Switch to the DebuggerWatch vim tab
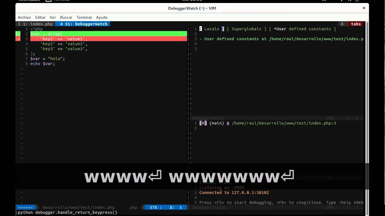The height and width of the screenshot is (216, 385). click(x=83, y=24)
